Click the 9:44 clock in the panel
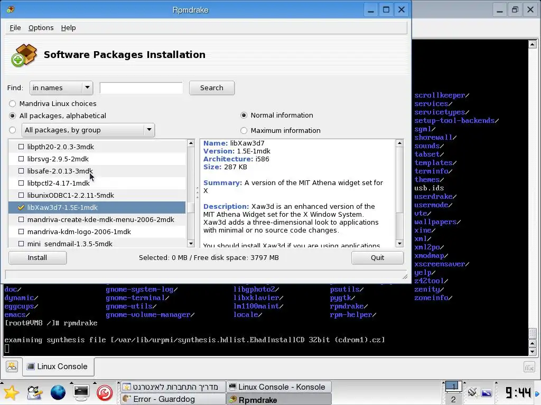Screen dimensions: 541x405 pos(518,392)
